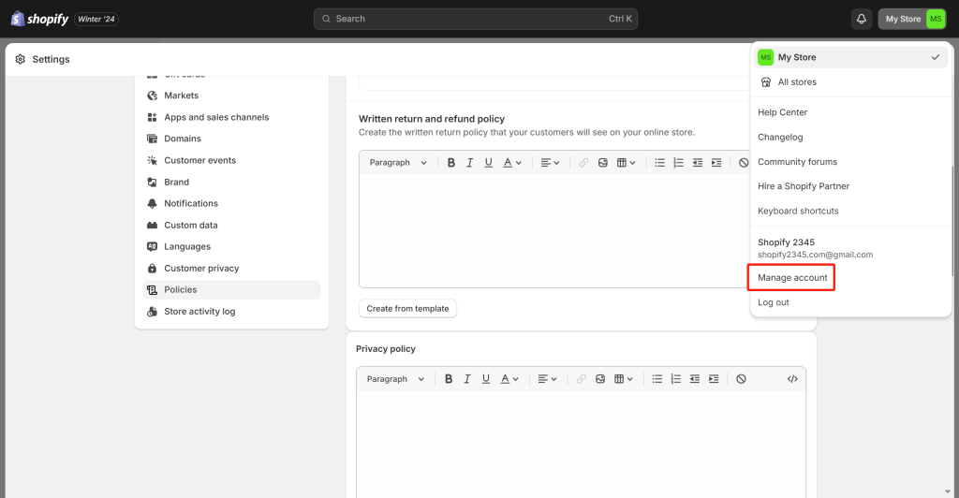Increase indent in return policy toolbar
The height and width of the screenshot is (498, 959).
coord(716,163)
